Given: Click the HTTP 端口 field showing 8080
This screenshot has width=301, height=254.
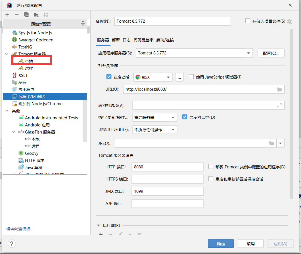Looking at the screenshot, I should pyautogui.click(x=167, y=167).
